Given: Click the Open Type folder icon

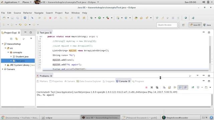Looking at the screenshot, I should coord(136,18).
